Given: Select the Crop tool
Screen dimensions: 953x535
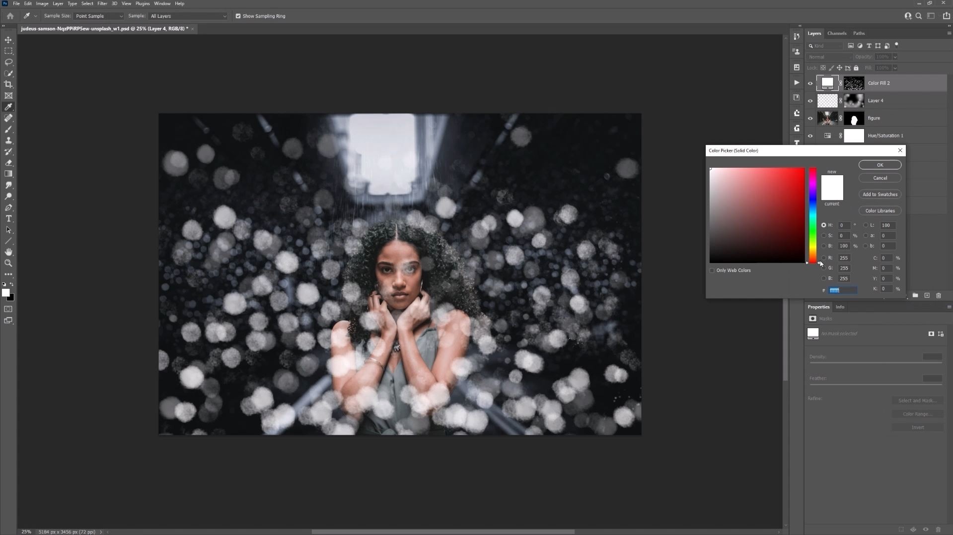Looking at the screenshot, I should 8,84.
